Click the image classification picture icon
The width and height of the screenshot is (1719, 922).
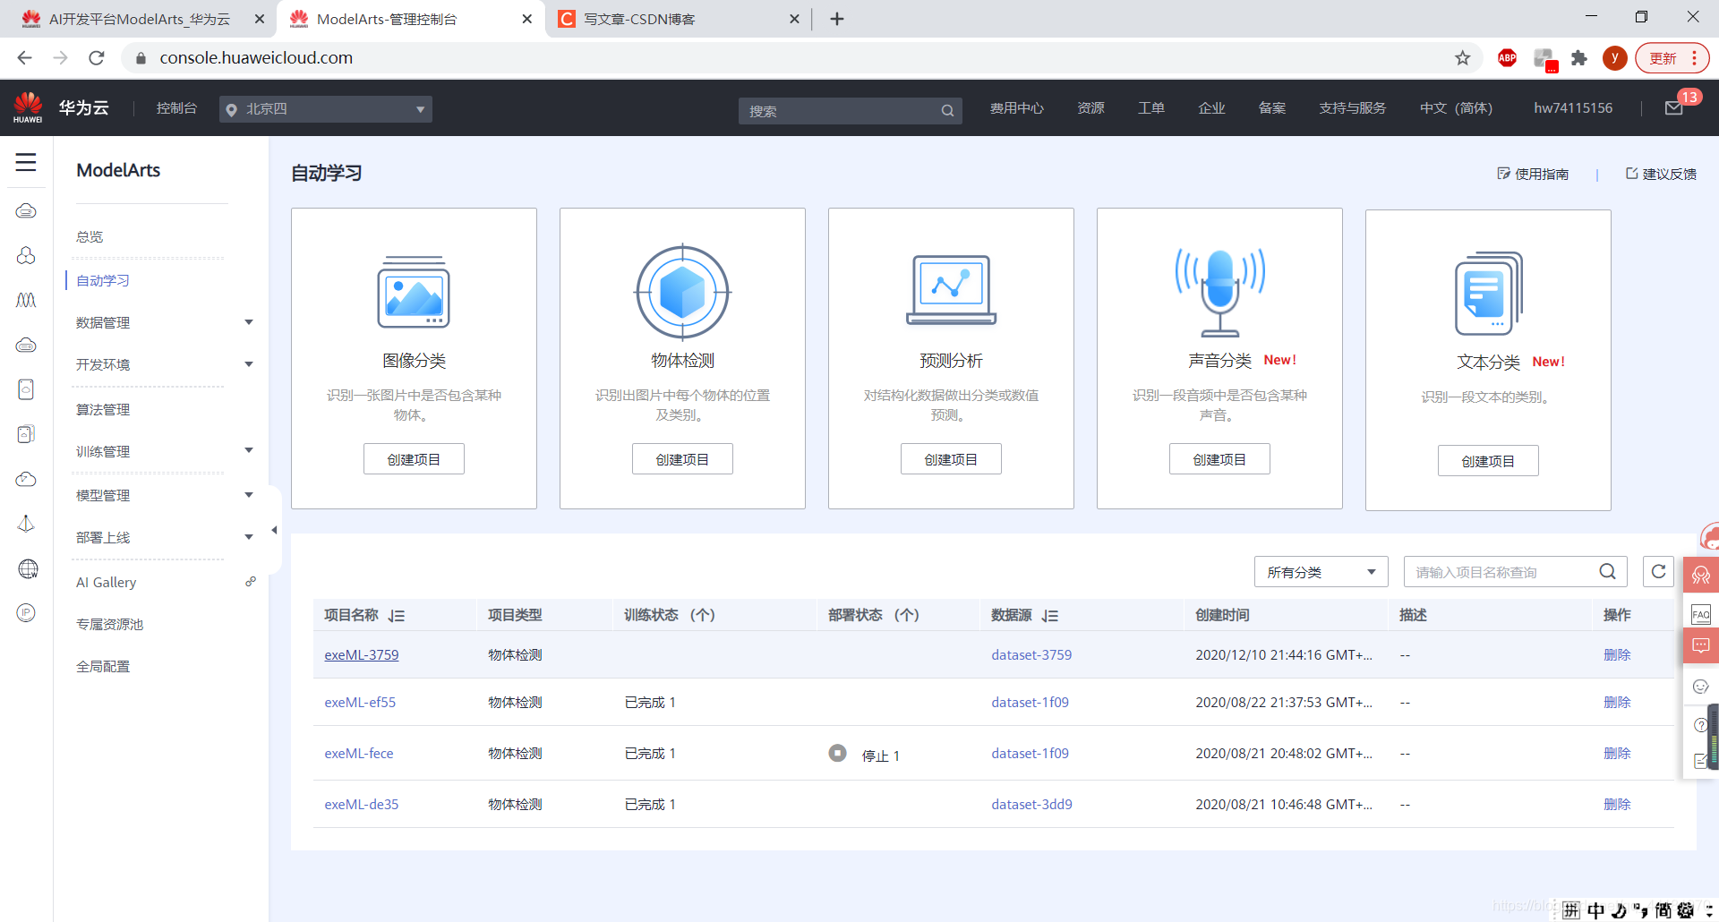(x=414, y=292)
